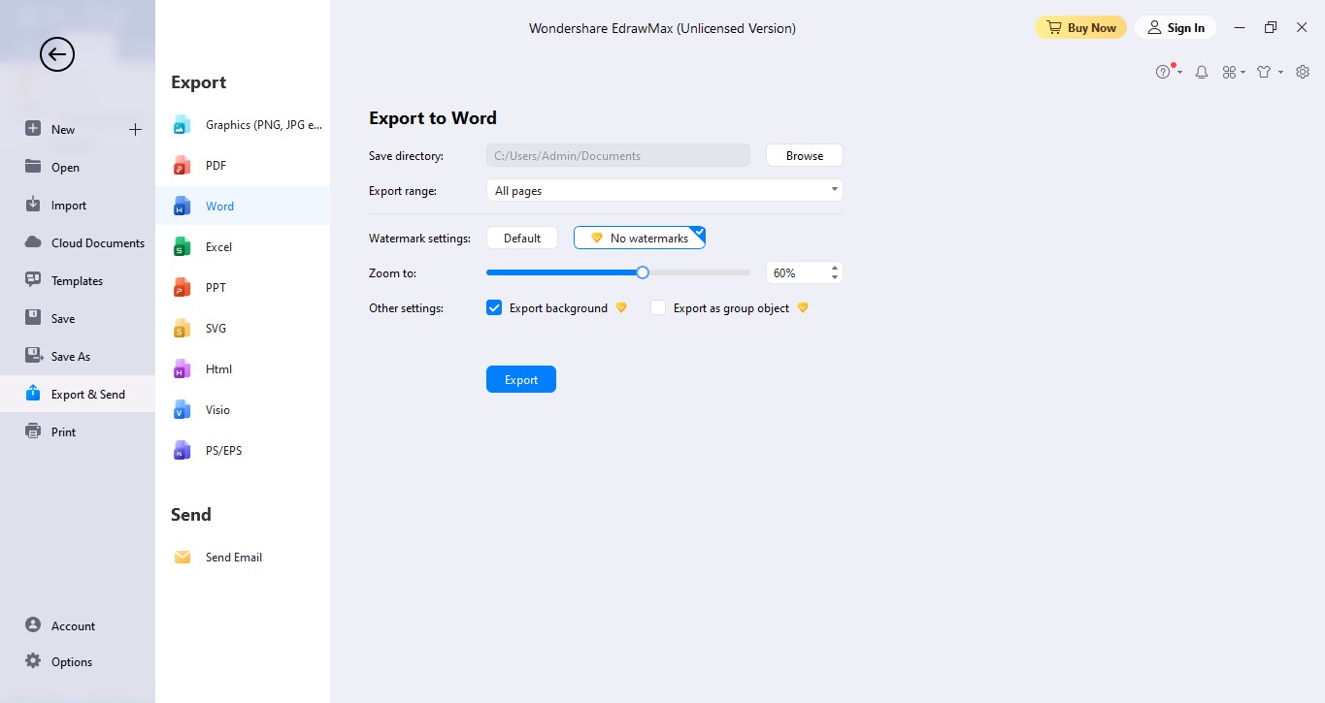
Task: Click the PPT file icon
Action: pyautogui.click(x=182, y=288)
